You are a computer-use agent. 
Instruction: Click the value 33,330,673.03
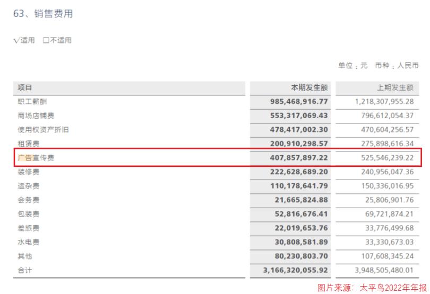click(x=390, y=242)
